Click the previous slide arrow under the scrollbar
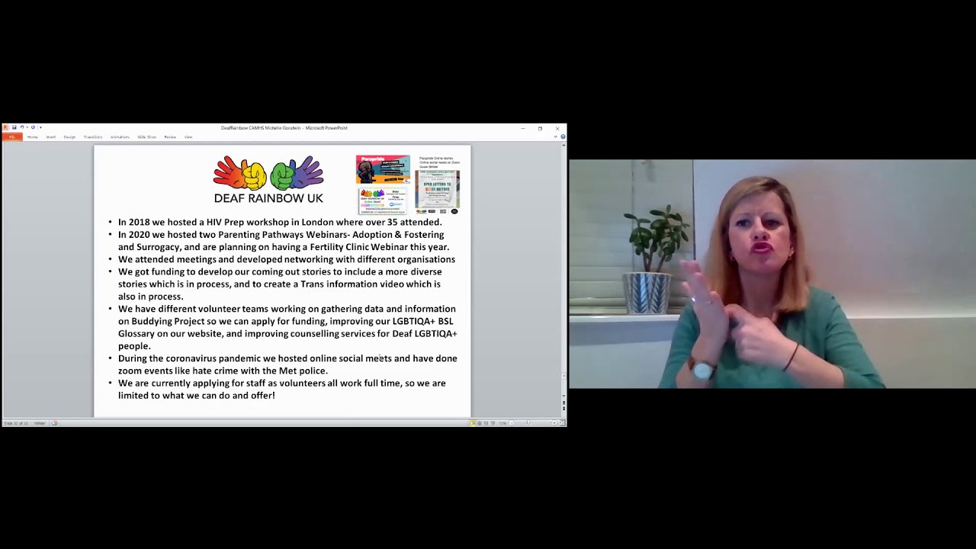 tap(563, 401)
